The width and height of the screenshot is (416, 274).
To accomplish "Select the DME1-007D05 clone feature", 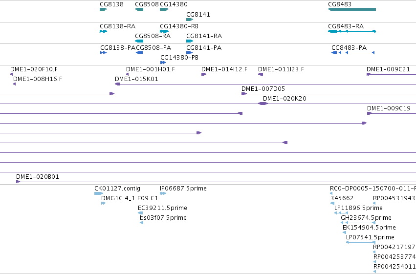I will tap(328, 94).
